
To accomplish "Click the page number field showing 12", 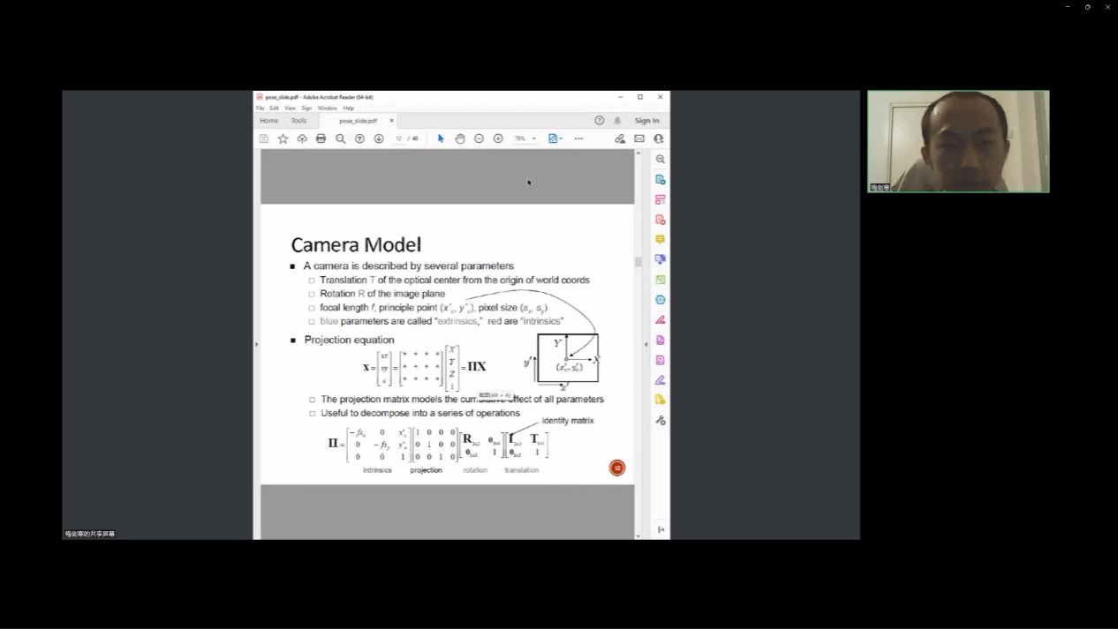I will [x=400, y=139].
